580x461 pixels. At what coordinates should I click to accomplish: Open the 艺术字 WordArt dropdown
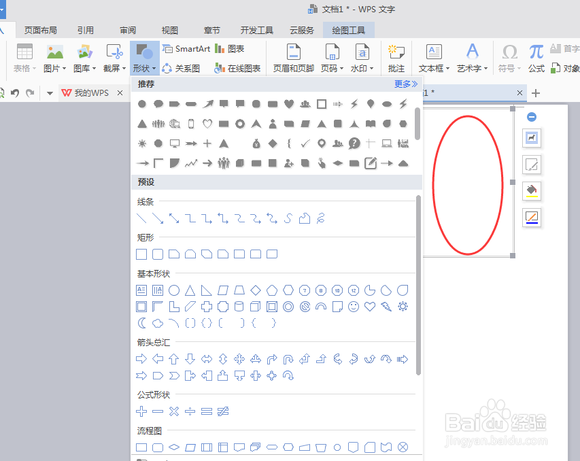tap(473, 58)
